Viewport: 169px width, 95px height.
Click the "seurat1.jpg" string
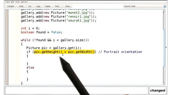tap(79, 21)
